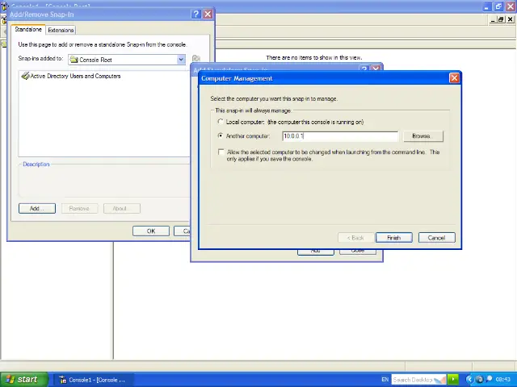Select Active Directory Users and Computers snap-in
Image resolution: width=517 pixels, height=387 pixels.
[x=74, y=76]
